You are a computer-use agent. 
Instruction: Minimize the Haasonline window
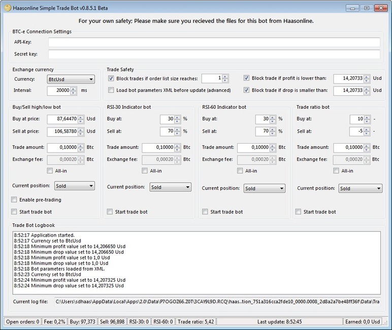(x=352, y=8)
